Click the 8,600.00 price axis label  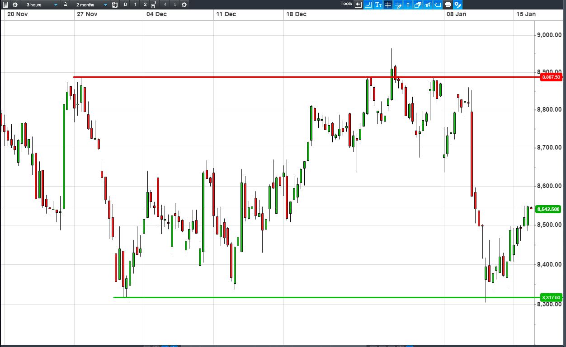click(x=549, y=186)
